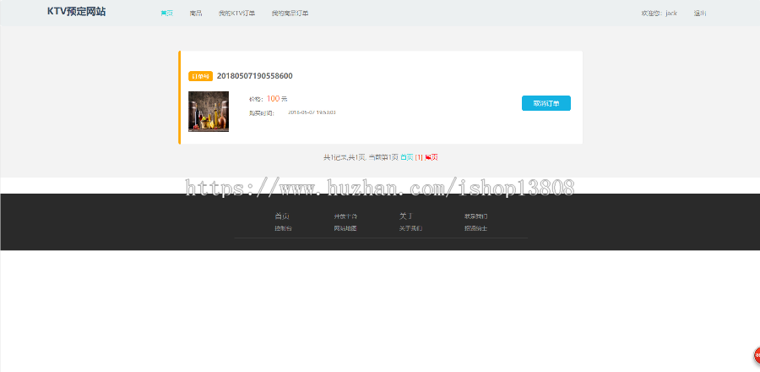760x372 pixels.
Task: Go to pagination 尾页 link
Action: tap(432, 157)
